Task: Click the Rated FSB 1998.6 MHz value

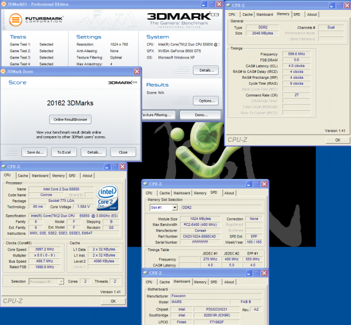Action: coord(44,266)
